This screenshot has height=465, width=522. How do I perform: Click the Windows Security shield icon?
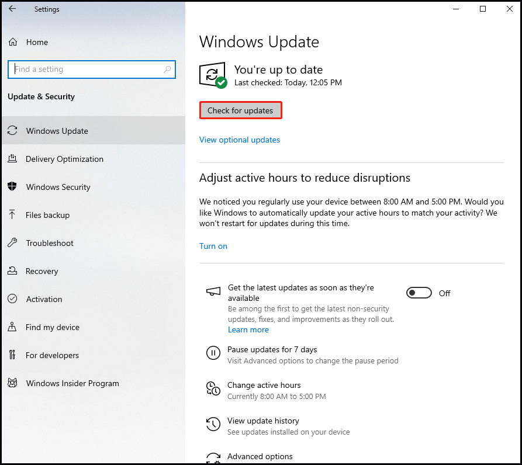12,186
